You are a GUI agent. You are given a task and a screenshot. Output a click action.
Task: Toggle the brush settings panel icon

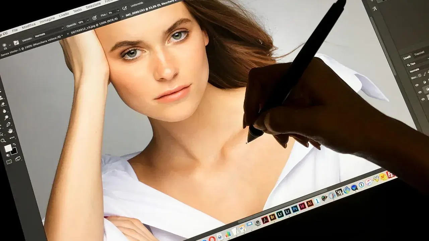[16, 43]
